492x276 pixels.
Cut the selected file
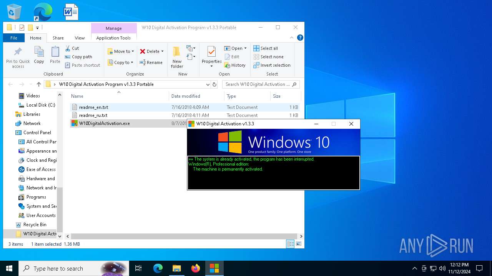tap(72, 48)
